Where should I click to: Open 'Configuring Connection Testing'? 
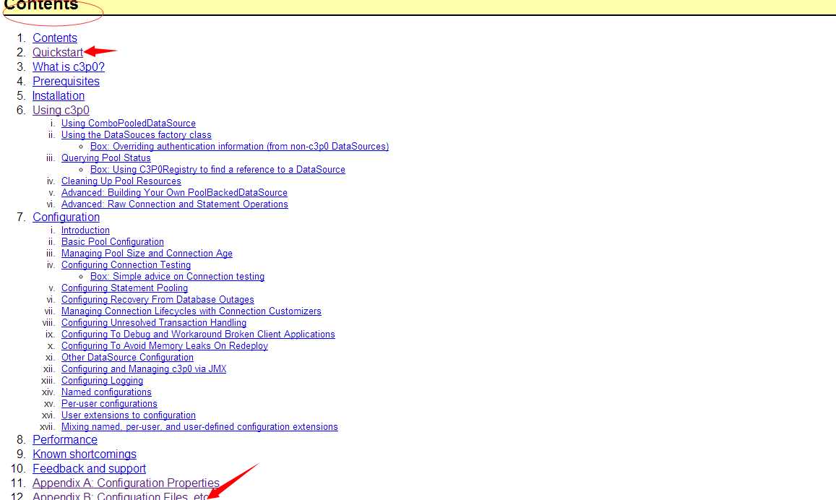(x=126, y=265)
